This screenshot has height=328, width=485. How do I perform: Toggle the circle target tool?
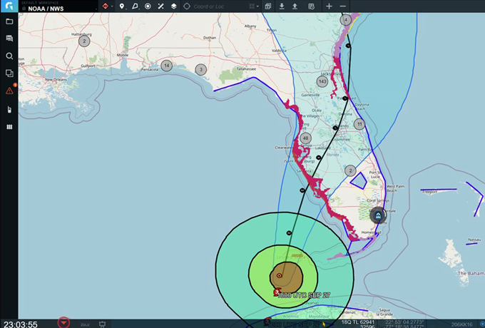(148, 6)
